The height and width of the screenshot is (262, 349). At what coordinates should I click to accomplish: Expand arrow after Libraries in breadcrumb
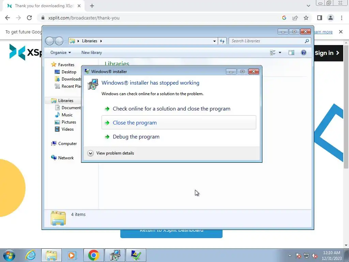(101, 41)
